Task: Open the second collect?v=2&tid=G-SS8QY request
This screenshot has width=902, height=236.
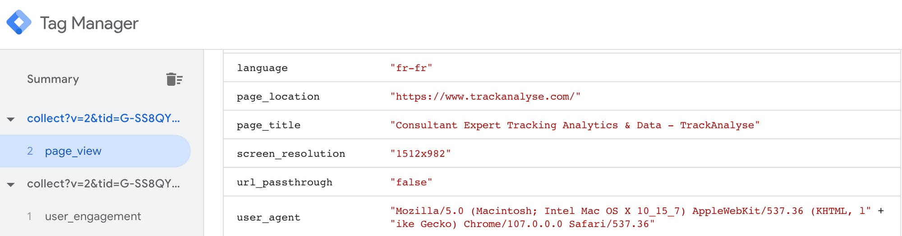Action: coord(103,183)
